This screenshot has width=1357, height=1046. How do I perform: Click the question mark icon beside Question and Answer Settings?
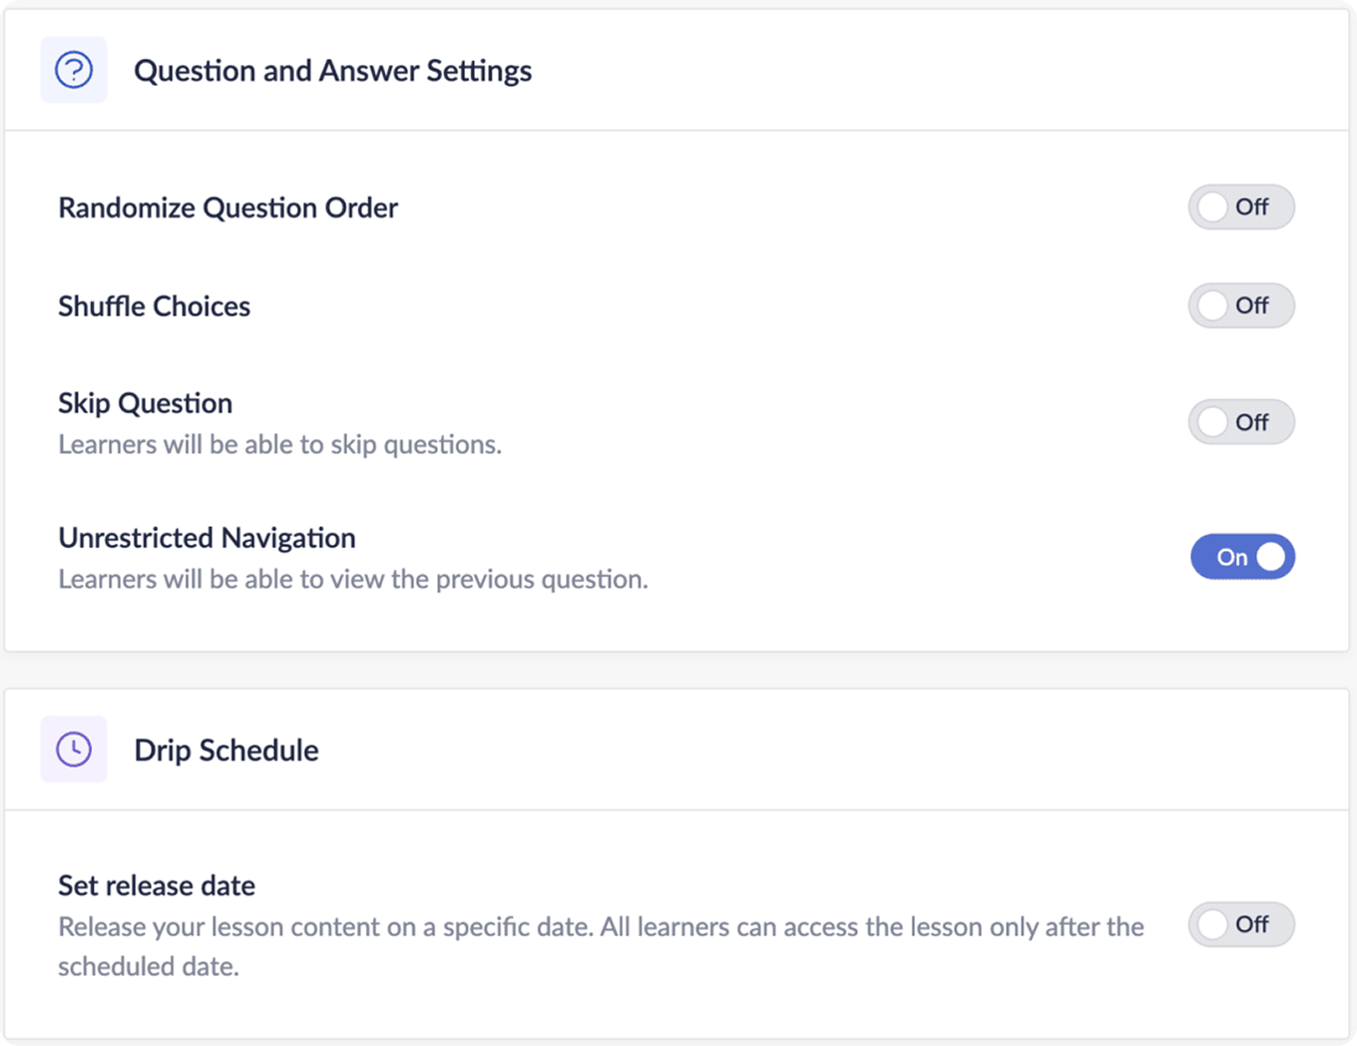74,69
